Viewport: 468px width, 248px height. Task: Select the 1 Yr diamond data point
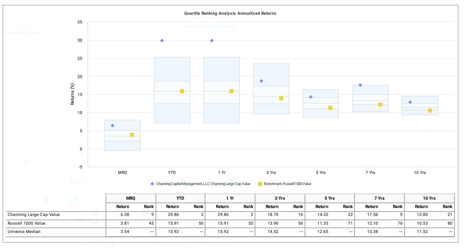[x=211, y=40]
